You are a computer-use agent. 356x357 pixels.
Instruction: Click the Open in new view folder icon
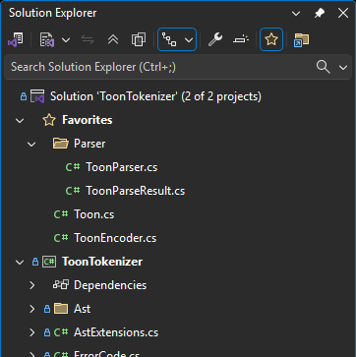point(301,40)
